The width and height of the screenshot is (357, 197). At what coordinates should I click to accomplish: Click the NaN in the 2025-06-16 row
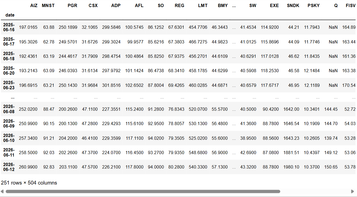click(333, 27)
